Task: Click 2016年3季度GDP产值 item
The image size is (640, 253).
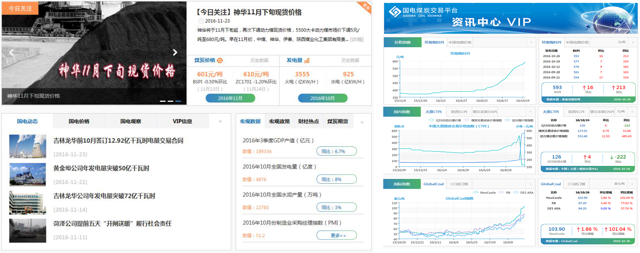Action: (278, 140)
